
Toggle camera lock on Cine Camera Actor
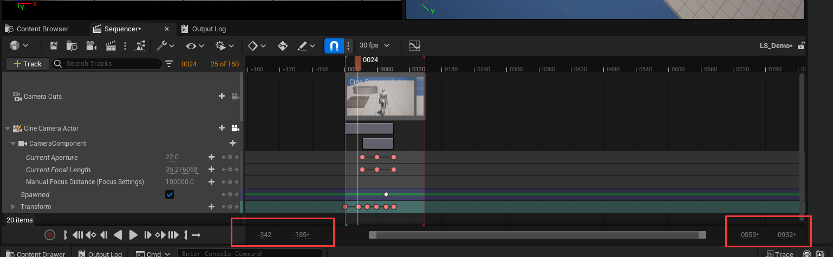click(235, 128)
